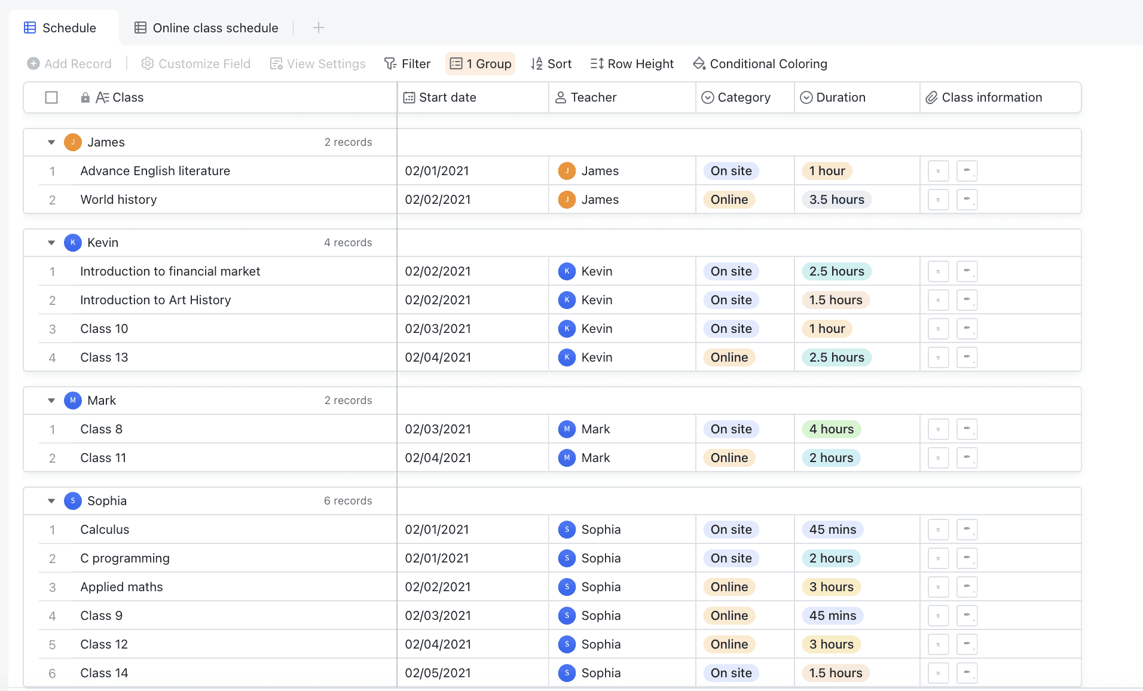Click Mark group avatar icon
Screen dimensions: 1143x691
(x=73, y=400)
